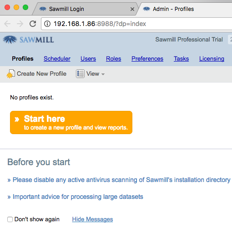Viewport: 232px width, 229px height.
Task: Click the address bar URL field
Action: click(136, 24)
